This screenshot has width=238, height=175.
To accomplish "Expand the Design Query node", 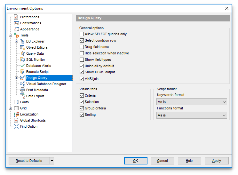I will (x=16, y=78).
